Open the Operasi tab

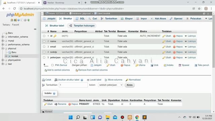[176, 19]
